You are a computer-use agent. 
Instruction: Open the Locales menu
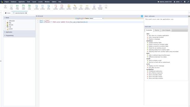(x=40, y=2)
